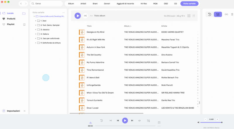The image size is (234, 129).
Task: Open the queue icon in the player bar
Action: pos(148,121)
